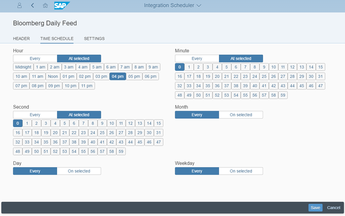Cancel the schedule changes

pyautogui.click(x=333, y=208)
